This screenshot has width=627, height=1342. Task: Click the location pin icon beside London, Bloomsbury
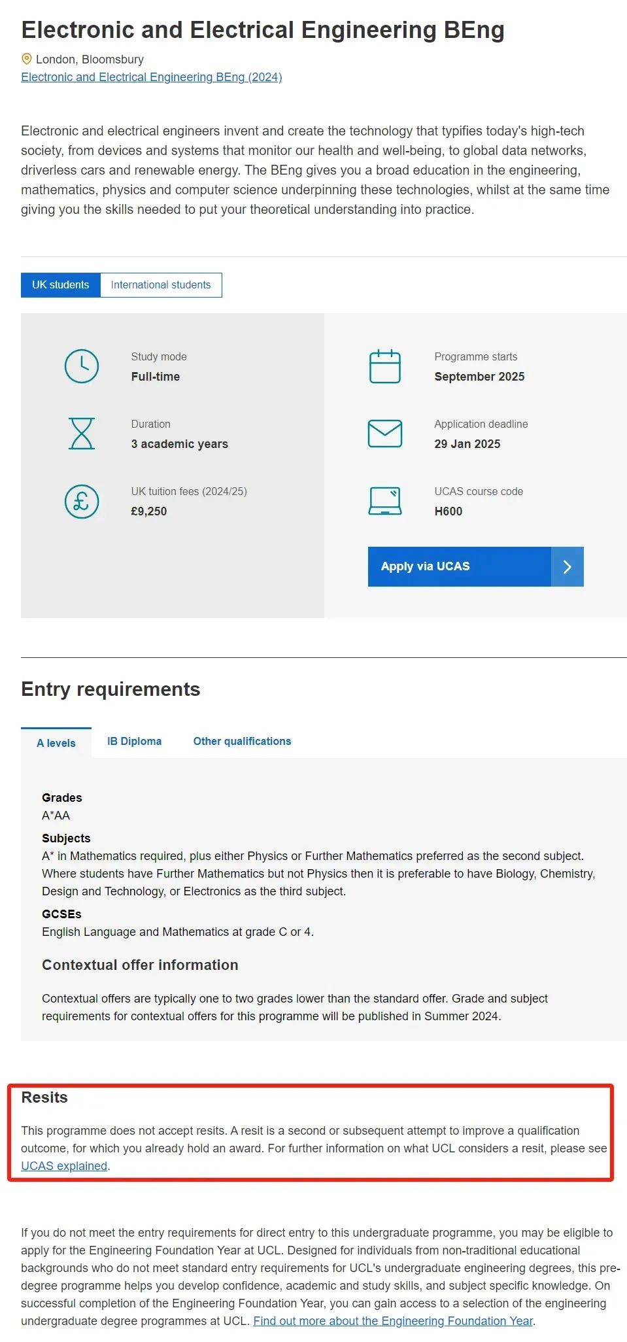click(x=27, y=59)
